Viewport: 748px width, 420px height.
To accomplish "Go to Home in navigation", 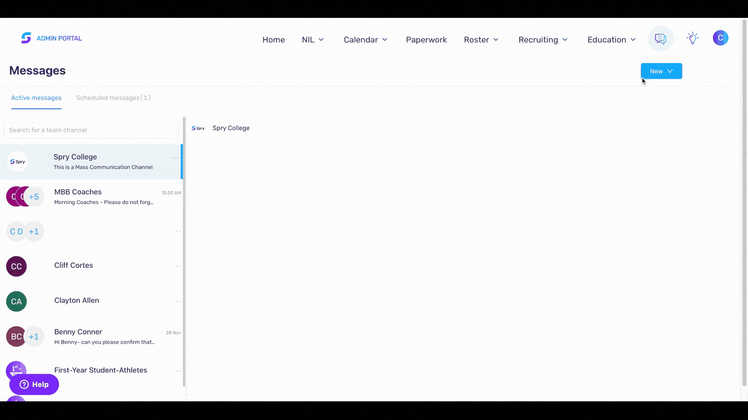I will tap(273, 40).
